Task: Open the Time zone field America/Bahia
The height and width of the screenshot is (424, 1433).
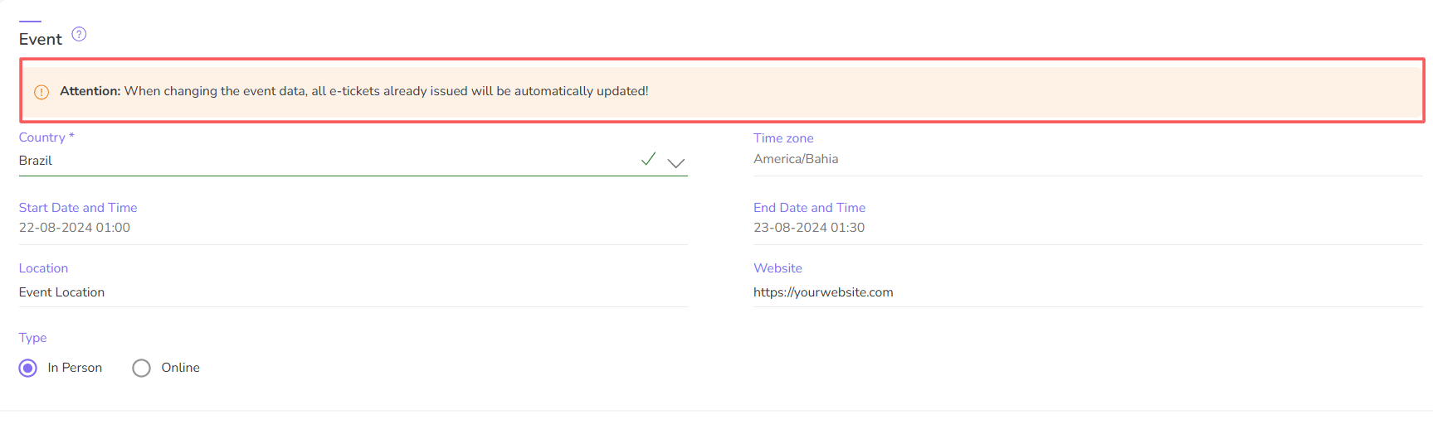Action: tap(1088, 159)
